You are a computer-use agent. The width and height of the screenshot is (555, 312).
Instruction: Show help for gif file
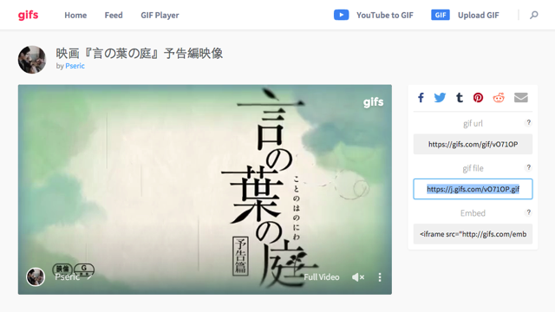[528, 167]
